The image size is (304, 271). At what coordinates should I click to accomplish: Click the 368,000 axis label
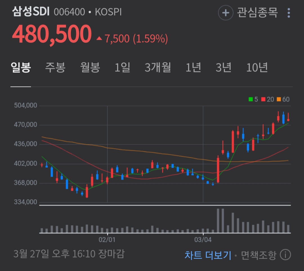[x=25, y=183]
